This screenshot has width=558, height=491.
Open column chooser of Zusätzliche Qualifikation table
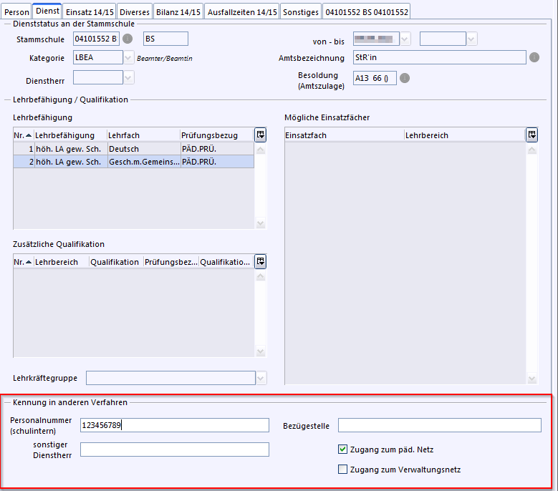click(260, 262)
